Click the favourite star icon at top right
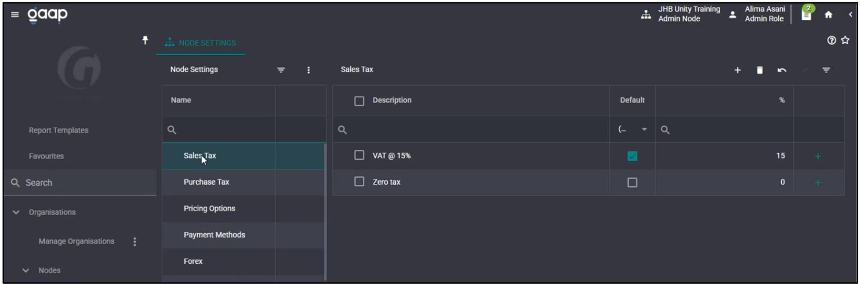 [x=845, y=40]
